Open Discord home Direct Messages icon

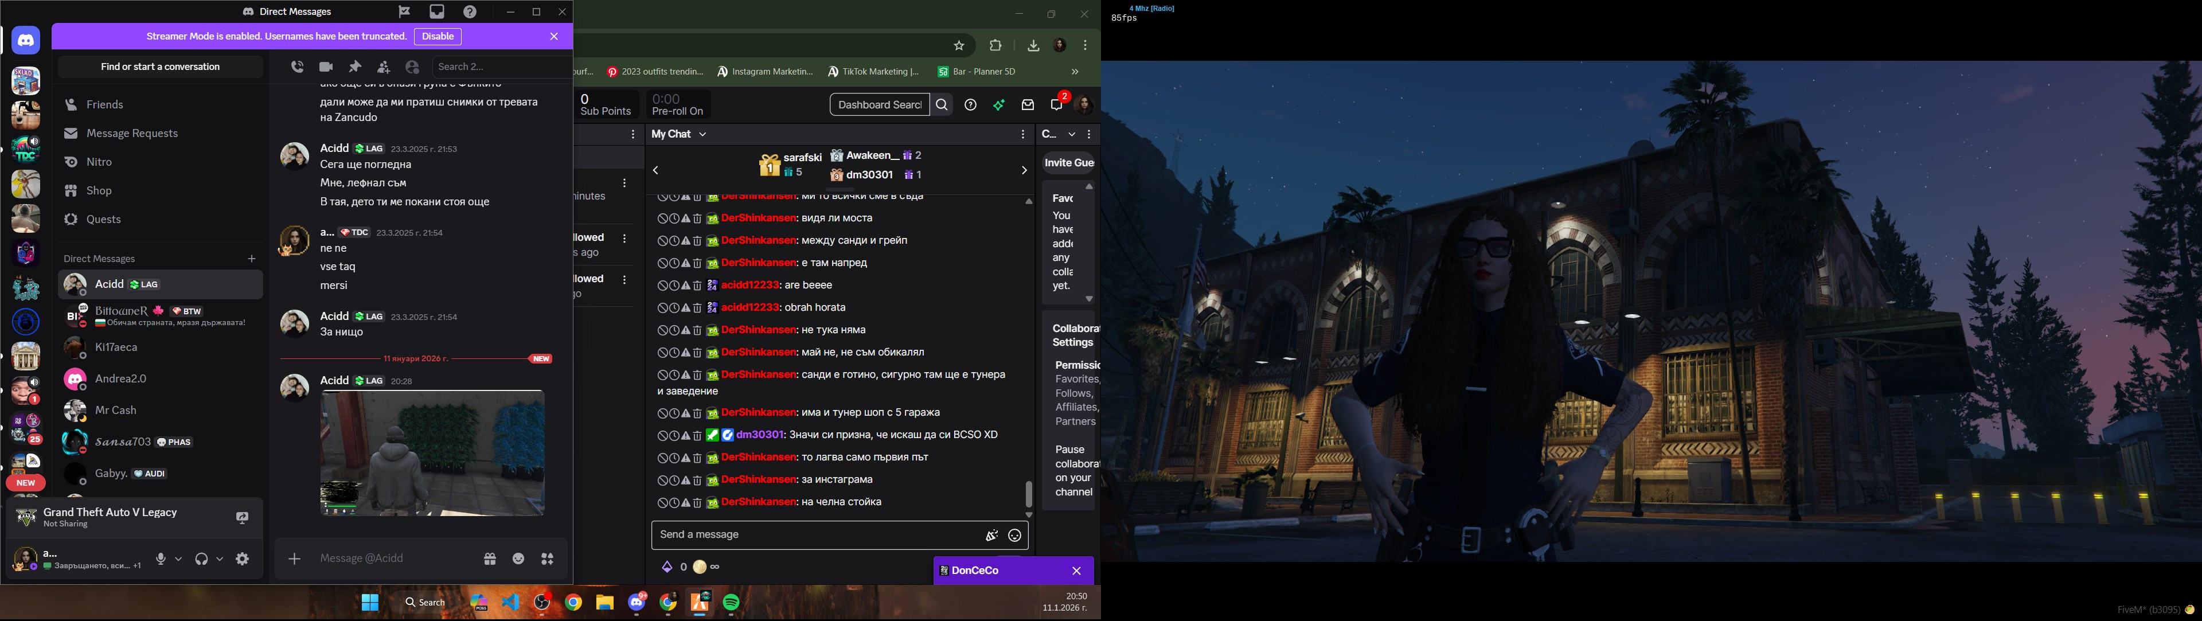26,40
